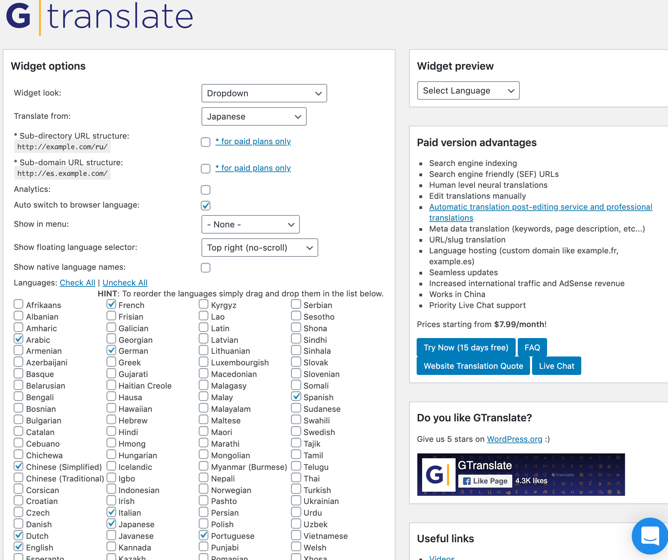The width and height of the screenshot is (668, 560).
Task: Uncheck the Italian language checkbox
Action: 111,512
